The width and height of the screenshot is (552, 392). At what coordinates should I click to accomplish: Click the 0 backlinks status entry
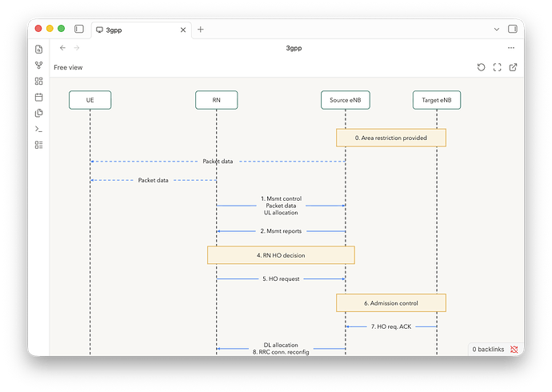point(488,350)
